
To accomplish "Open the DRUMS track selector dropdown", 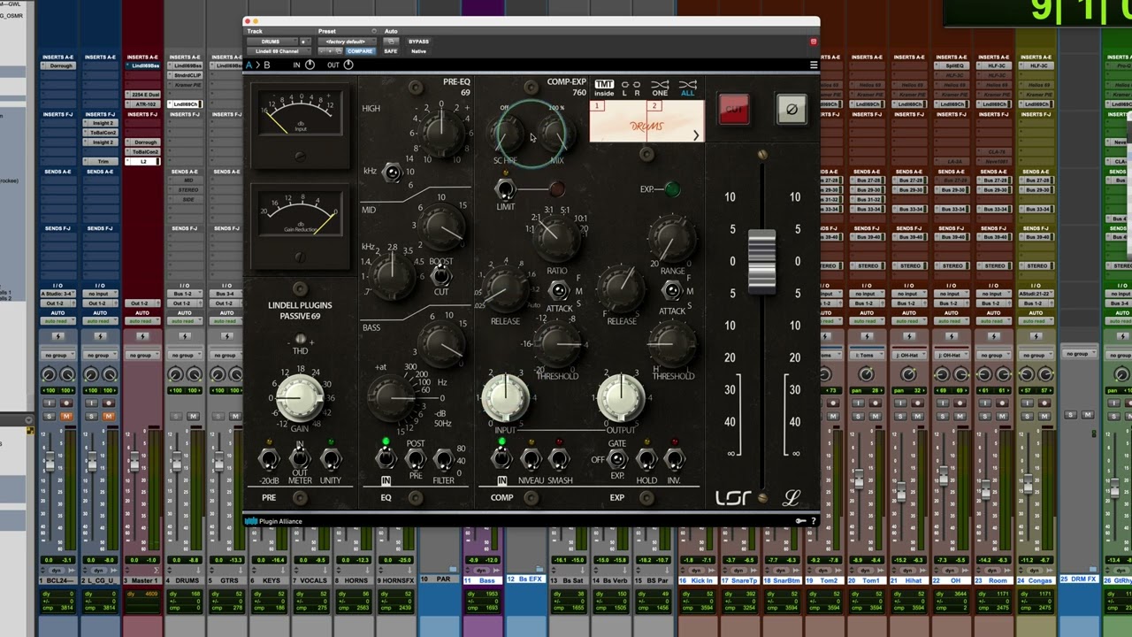I will (x=272, y=42).
